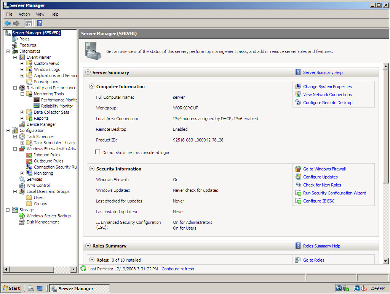
Task: Expand the Data Collector Sets node
Action: tap(22, 112)
